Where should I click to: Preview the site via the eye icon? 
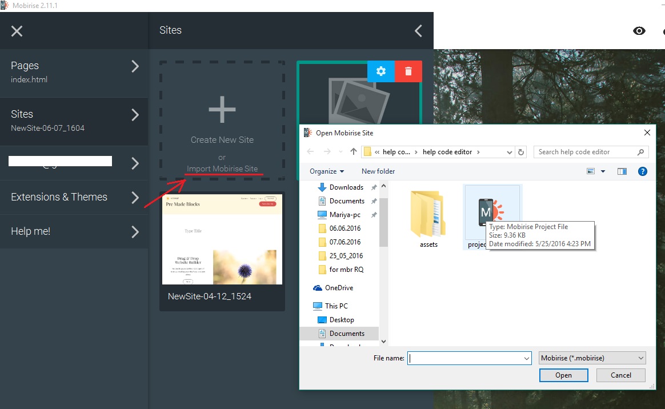point(639,31)
